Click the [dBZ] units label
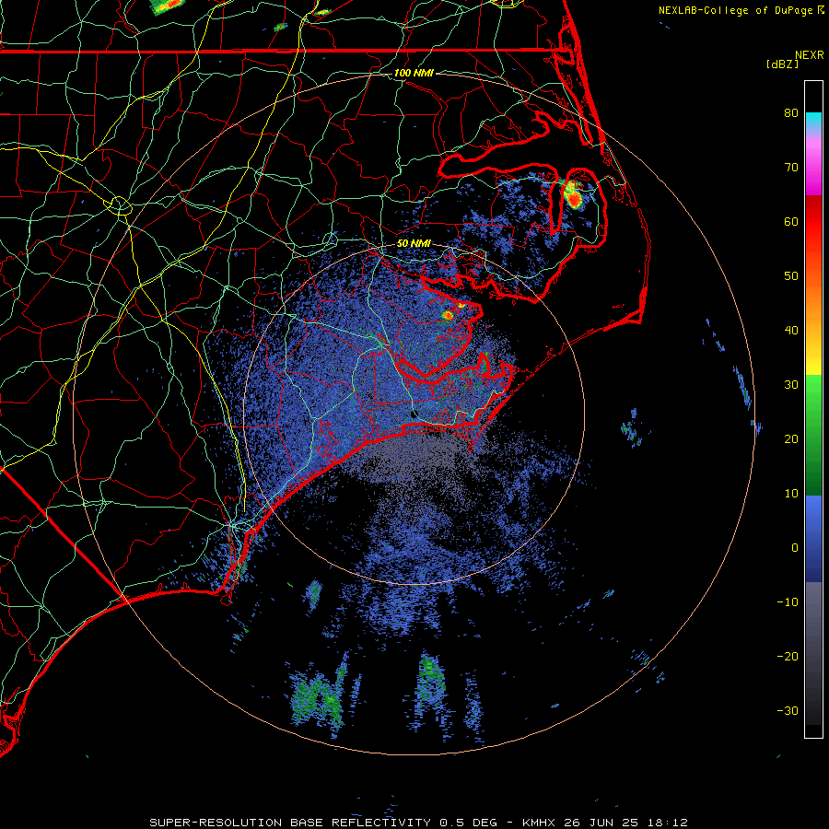 click(x=782, y=64)
